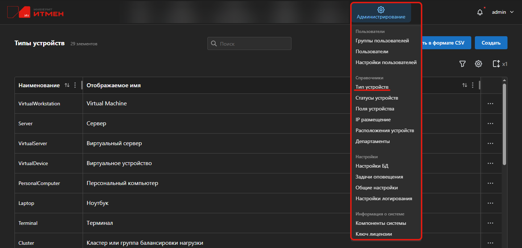522x248 pixels.
Task: Open actions for Cluster row
Action: pyautogui.click(x=490, y=243)
